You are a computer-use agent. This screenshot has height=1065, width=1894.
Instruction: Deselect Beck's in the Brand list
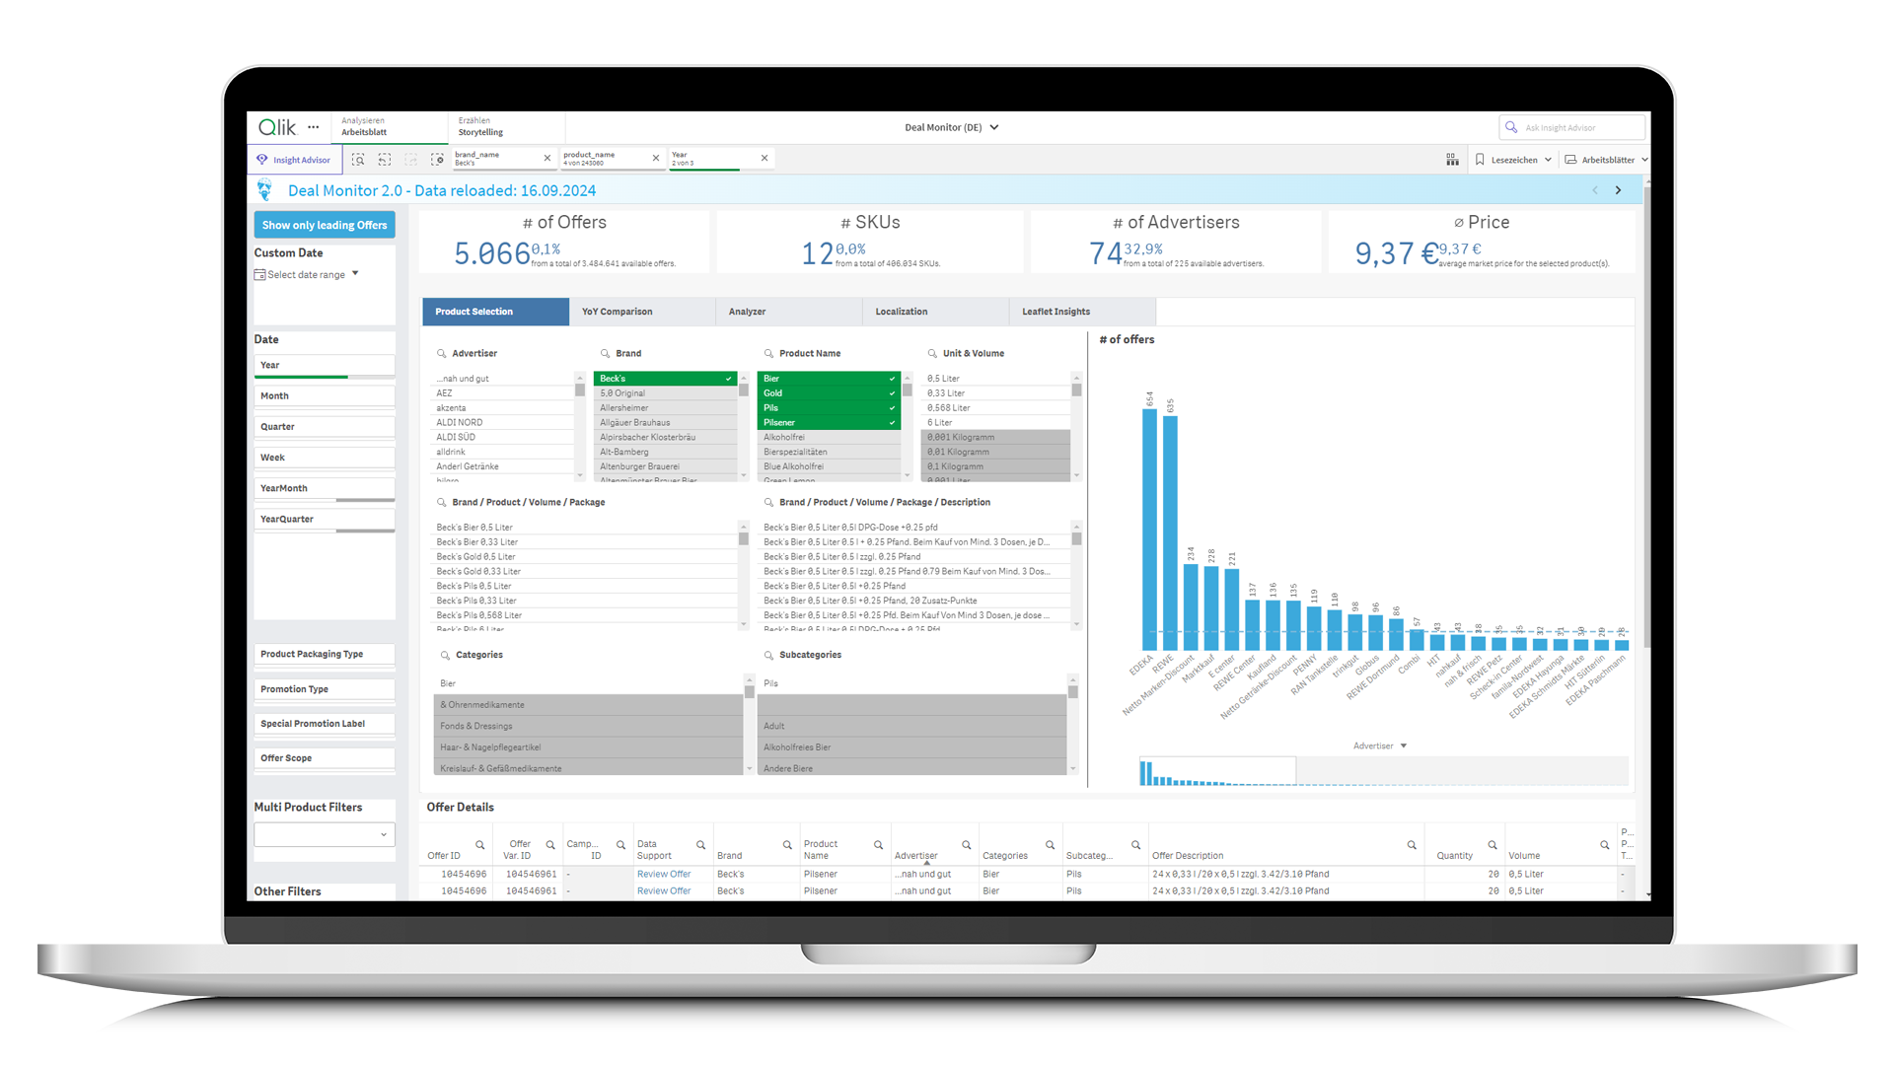coord(666,379)
